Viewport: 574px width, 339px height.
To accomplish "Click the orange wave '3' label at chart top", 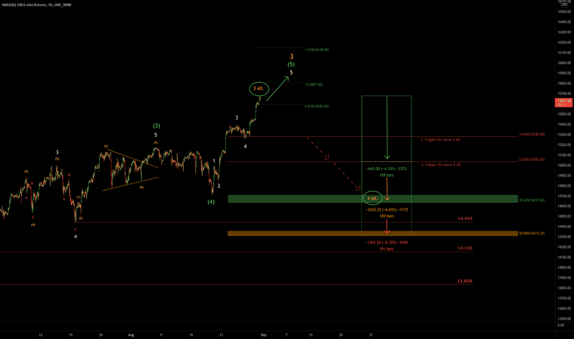I will tap(291, 57).
